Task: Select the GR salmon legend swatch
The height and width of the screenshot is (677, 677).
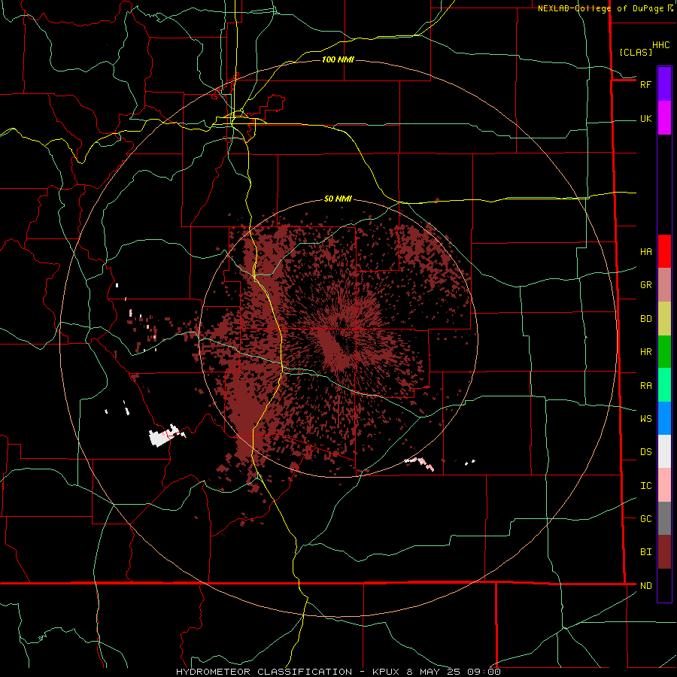Action: coord(664,285)
